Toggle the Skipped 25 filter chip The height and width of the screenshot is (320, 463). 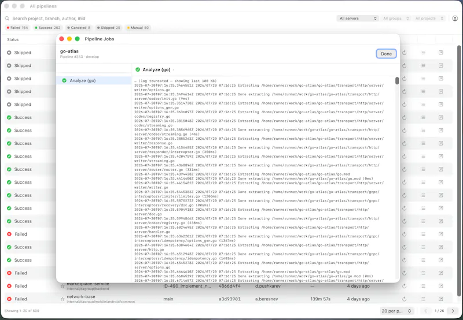coord(108,28)
